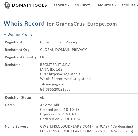
Task: Click GLOBAL DOMAIN PRIVACY organization value
Action: pyautogui.click(x=63, y=50)
